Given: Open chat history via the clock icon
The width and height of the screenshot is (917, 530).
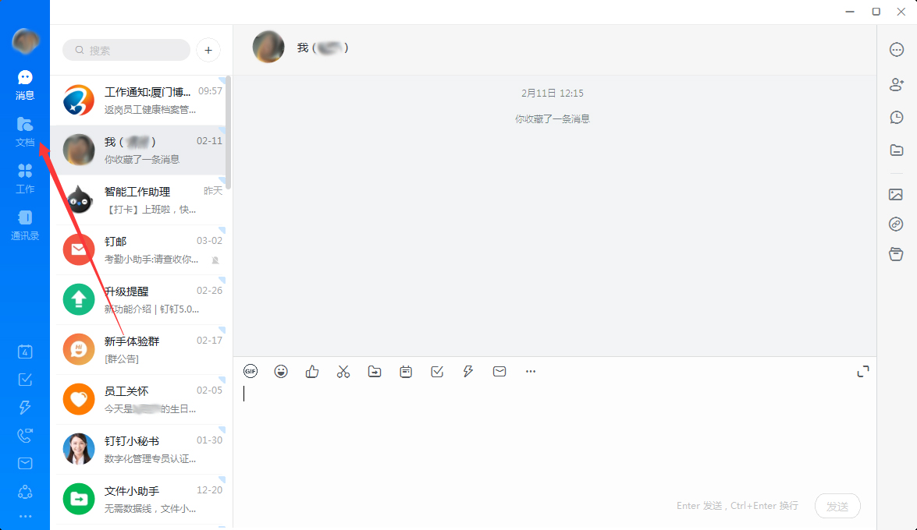Looking at the screenshot, I should click(x=896, y=117).
